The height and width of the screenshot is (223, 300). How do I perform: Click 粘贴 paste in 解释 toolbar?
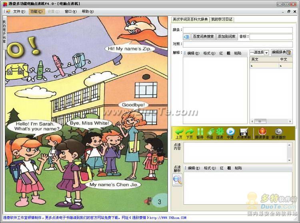pos(238,53)
